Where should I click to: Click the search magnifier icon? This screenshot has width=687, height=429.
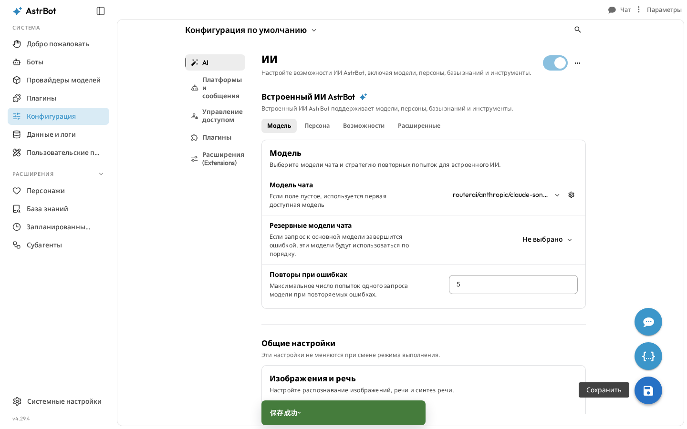coord(578,30)
